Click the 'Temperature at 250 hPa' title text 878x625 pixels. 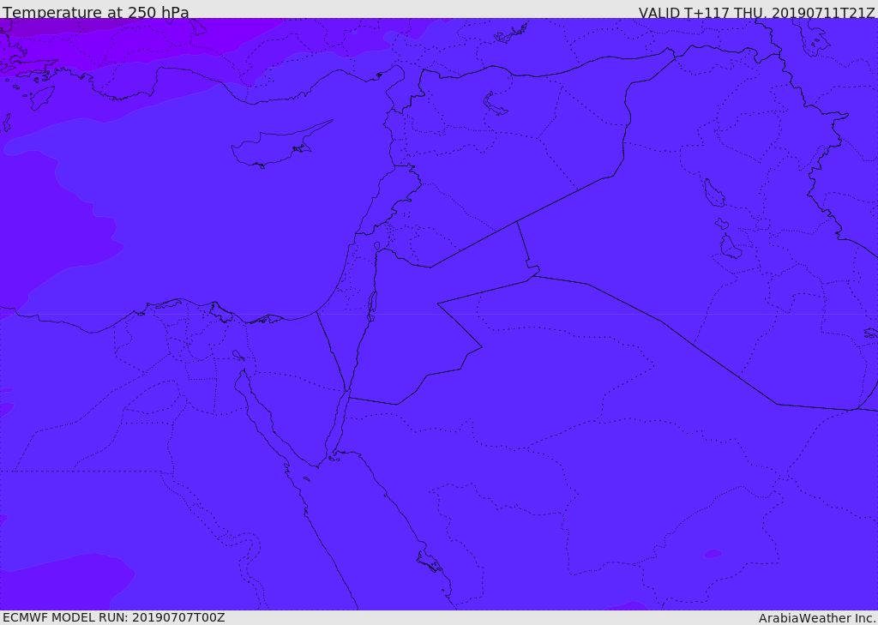(96, 12)
